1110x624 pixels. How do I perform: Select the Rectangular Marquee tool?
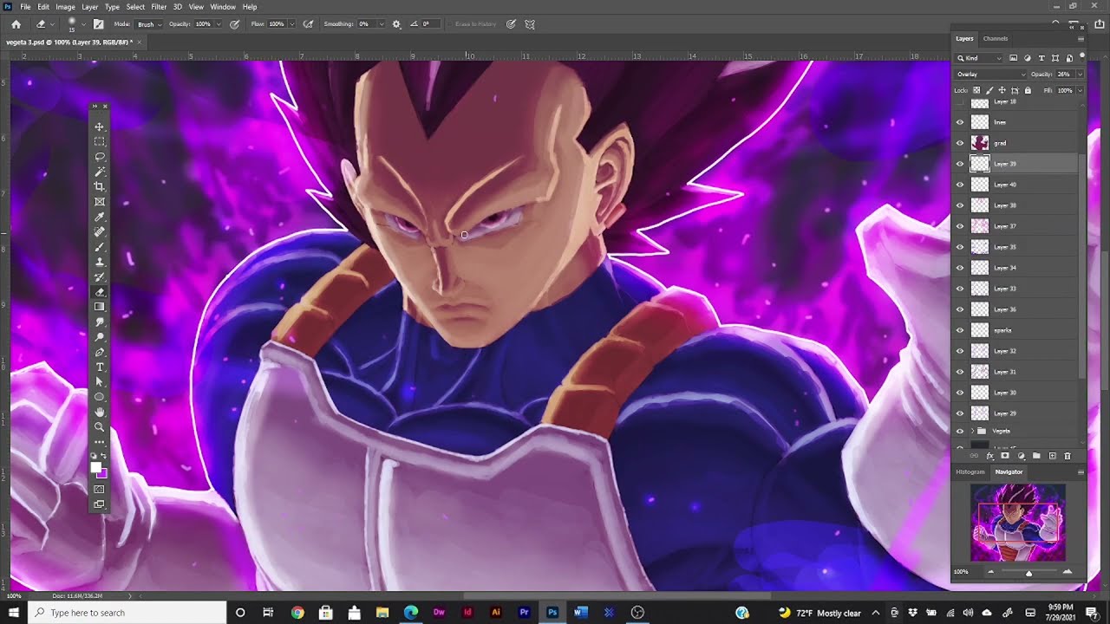(x=99, y=141)
